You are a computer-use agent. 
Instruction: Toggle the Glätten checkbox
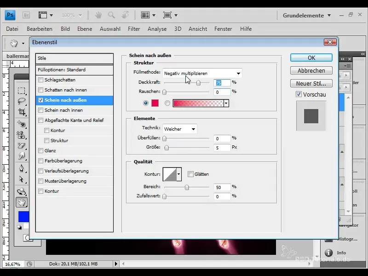190,174
